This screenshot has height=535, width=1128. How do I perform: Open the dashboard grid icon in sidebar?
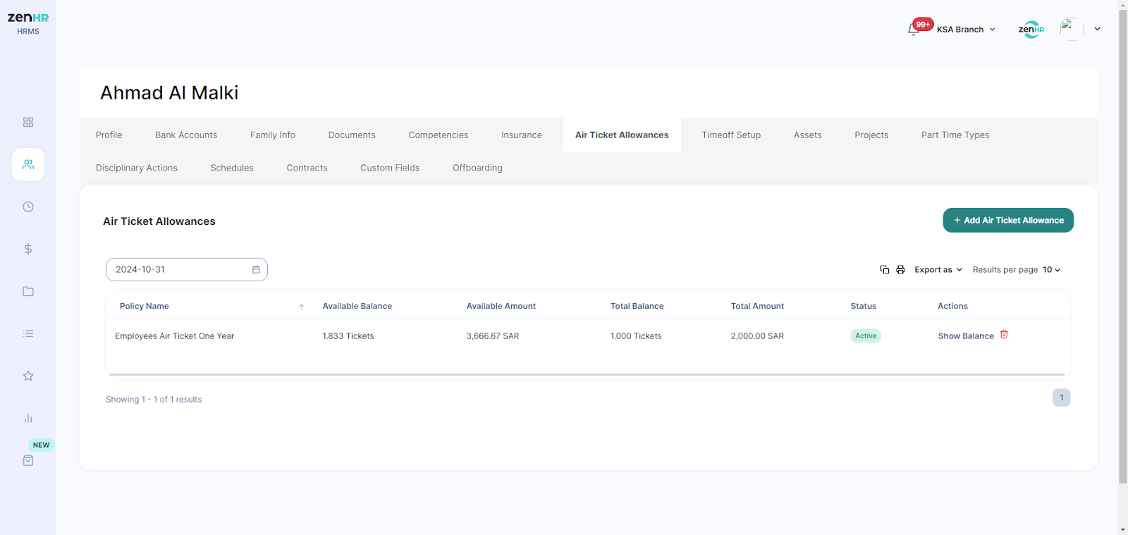28,122
